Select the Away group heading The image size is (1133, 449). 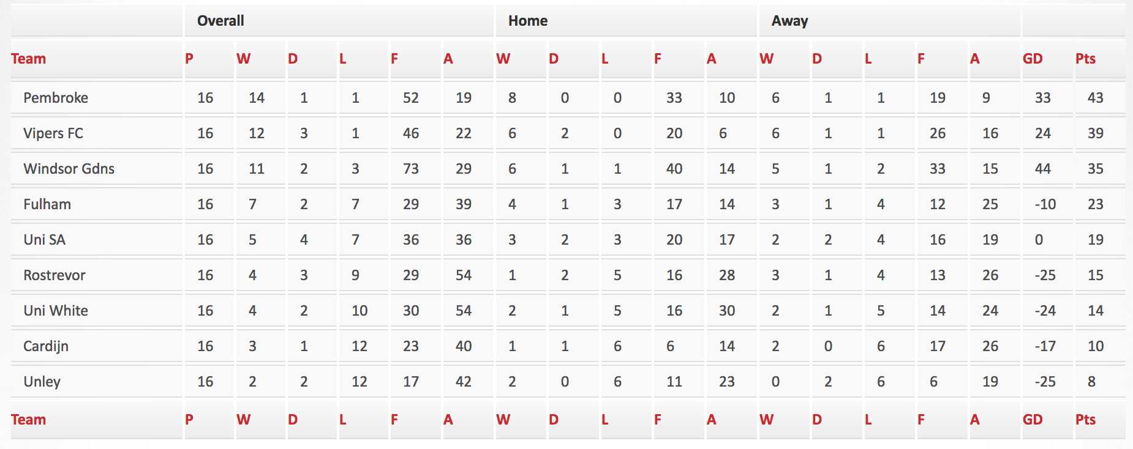coord(789,21)
